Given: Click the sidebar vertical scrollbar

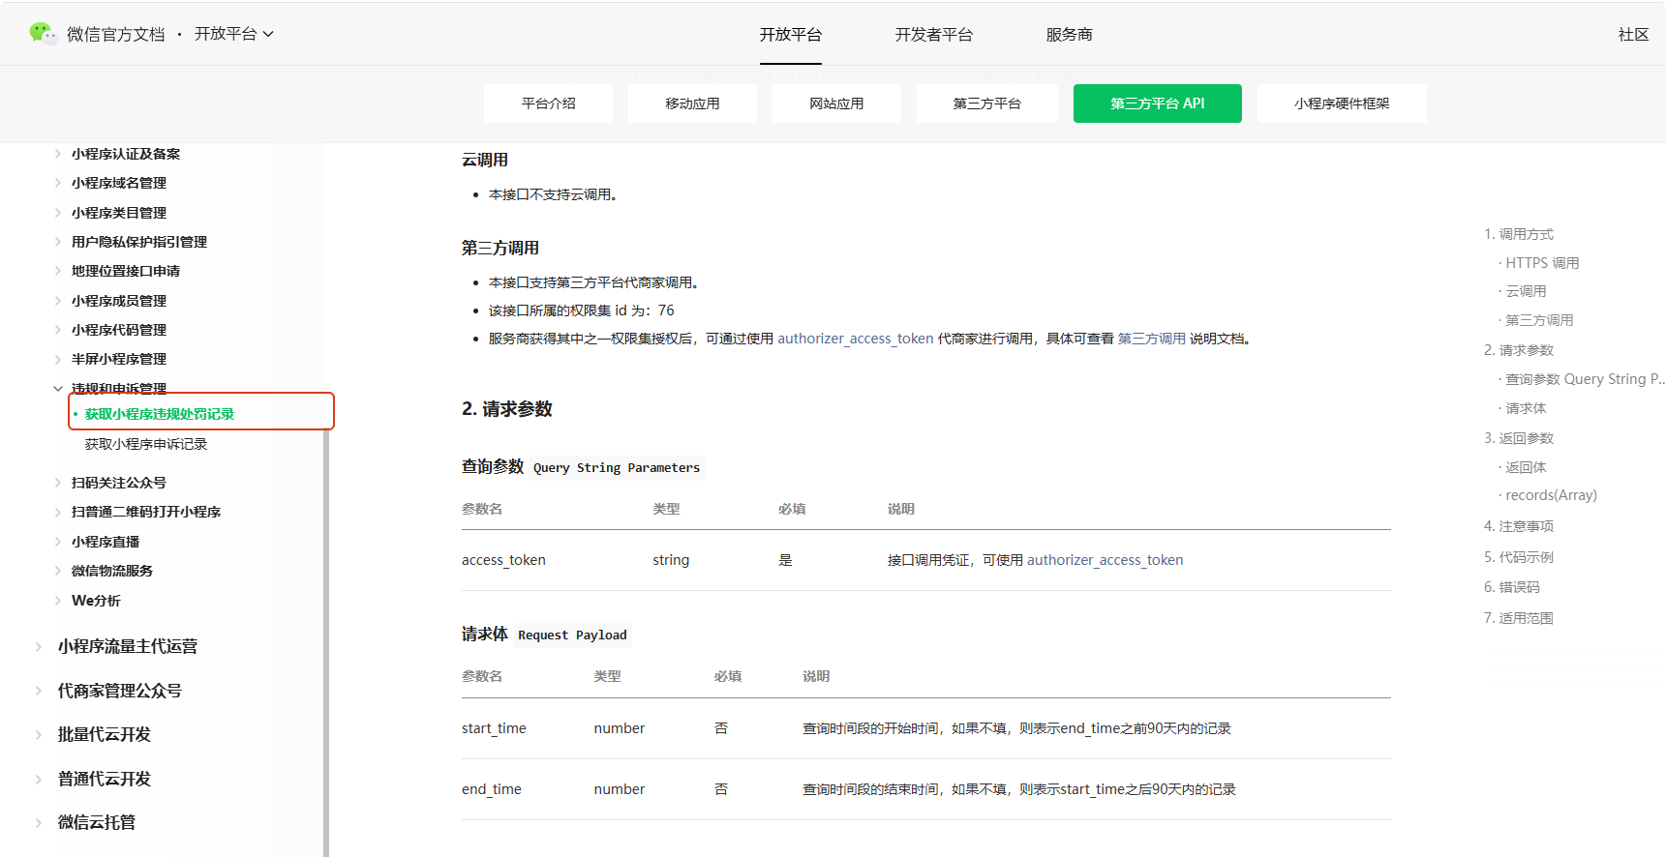Looking at the screenshot, I should pyautogui.click(x=326, y=642).
